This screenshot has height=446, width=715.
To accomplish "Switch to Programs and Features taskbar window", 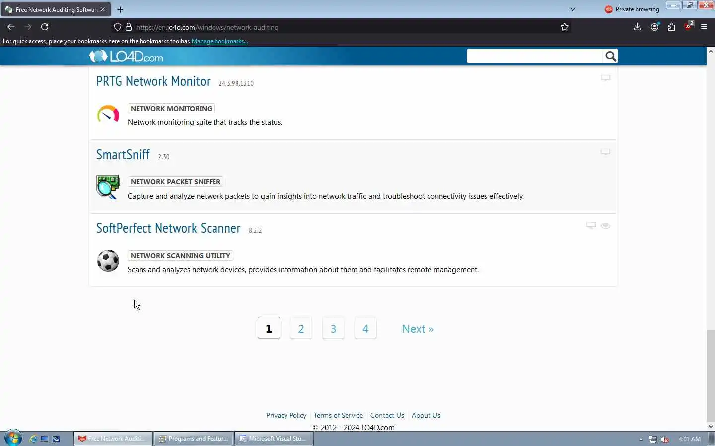I will tap(194, 439).
